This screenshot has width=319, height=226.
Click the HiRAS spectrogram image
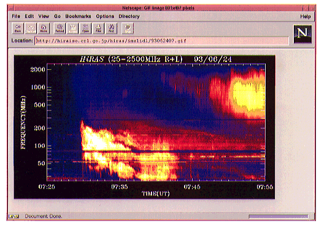click(144, 127)
